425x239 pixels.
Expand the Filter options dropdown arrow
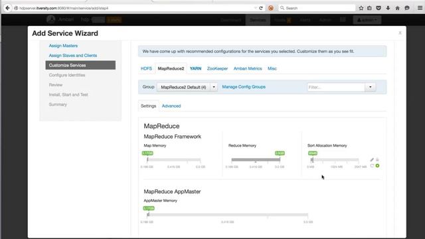click(x=371, y=87)
